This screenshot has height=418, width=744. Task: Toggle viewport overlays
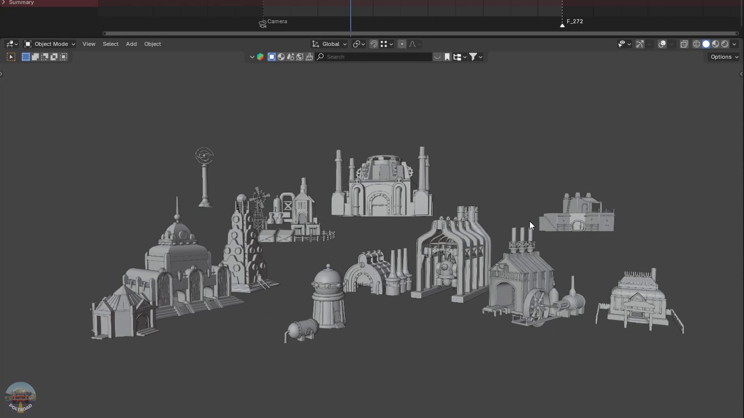point(662,44)
